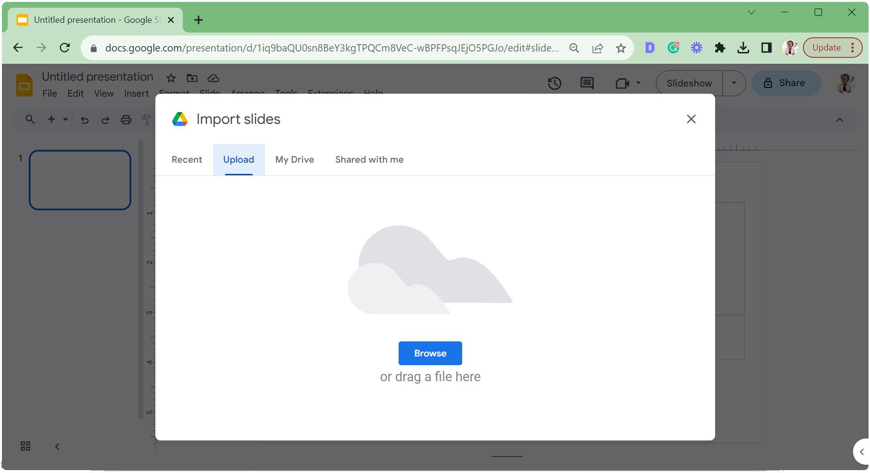Expand the Slideshow options dropdown

734,83
